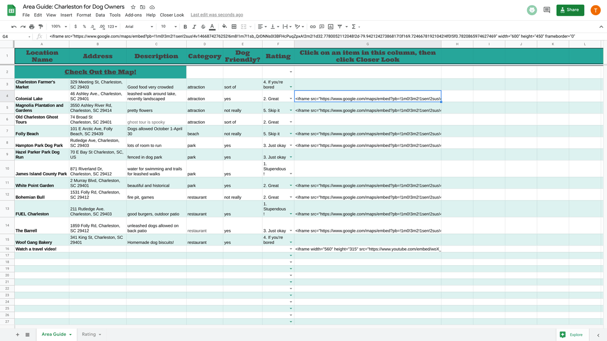Viewport: 607px width, 341px height.
Task: Click the Insert link icon
Action: 313,27
